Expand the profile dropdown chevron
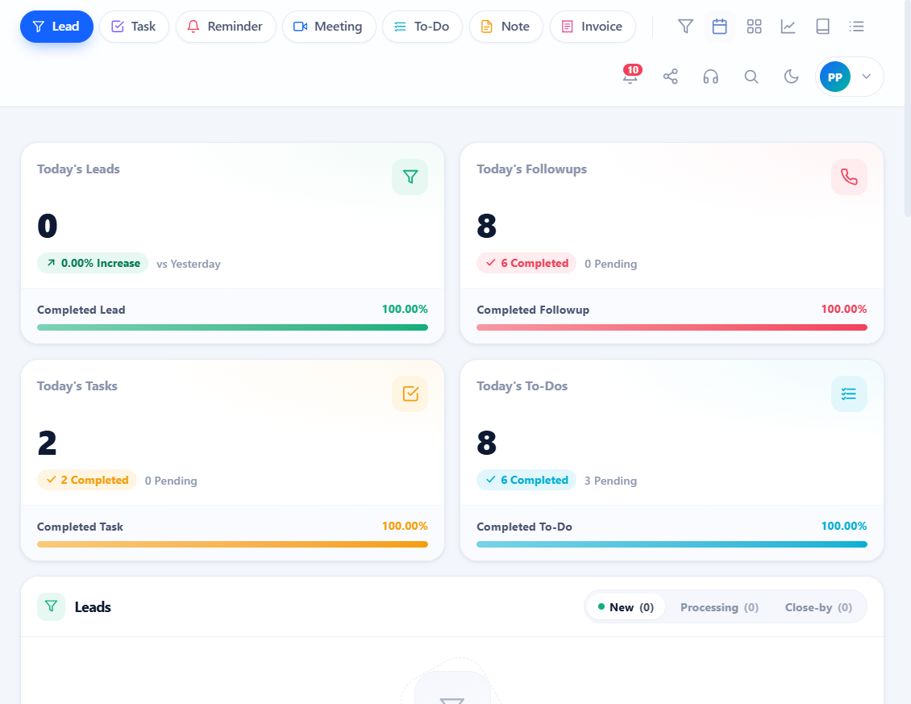 click(x=867, y=76)
